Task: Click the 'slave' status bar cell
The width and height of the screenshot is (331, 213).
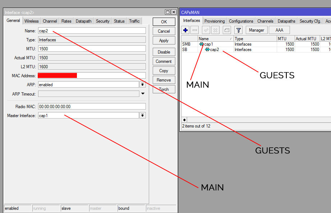Action: click(x=74, y=208)
